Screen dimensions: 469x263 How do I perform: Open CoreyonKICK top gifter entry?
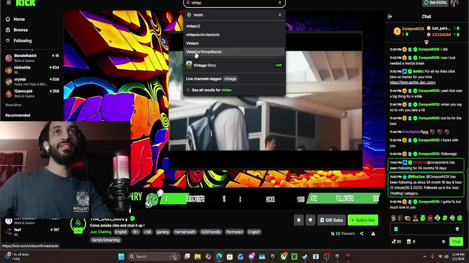click(x=409, y=31)
